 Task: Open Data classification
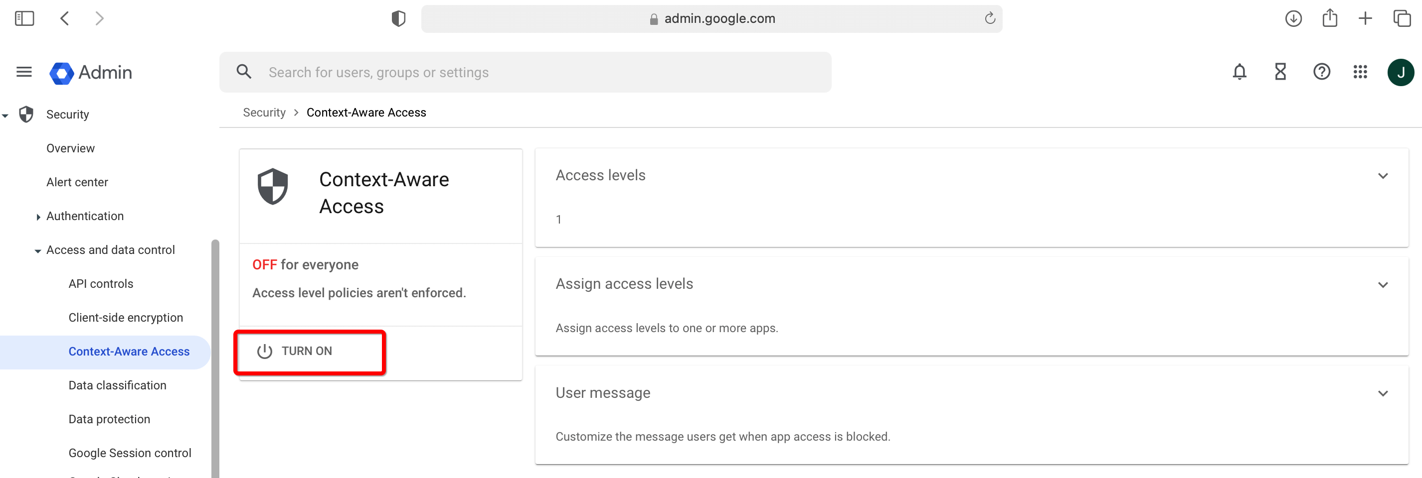[x=118, y=385]
